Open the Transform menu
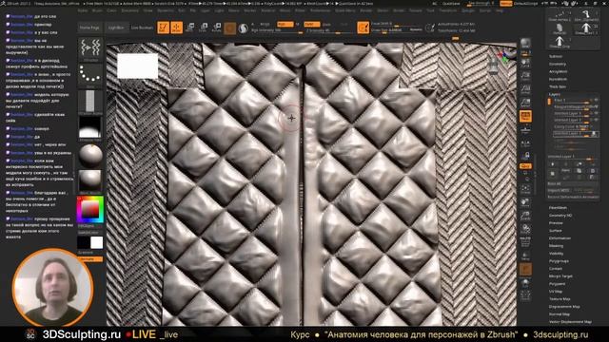The width and height of the screenshot is (609, 342). [x=448, y=10]
